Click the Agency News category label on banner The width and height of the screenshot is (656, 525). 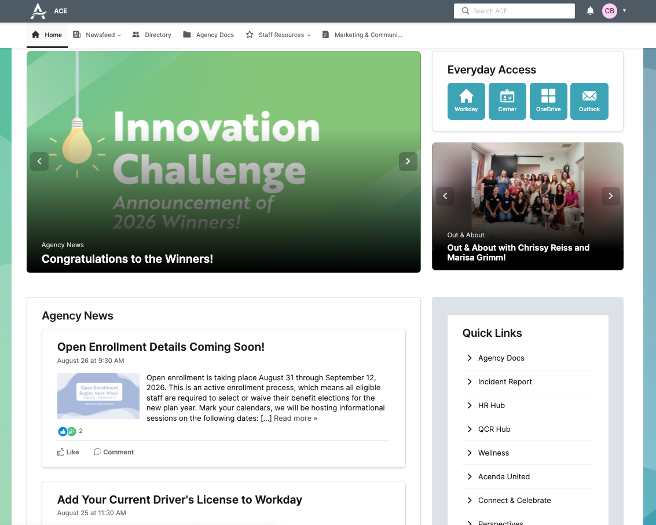[x=63, y=245]
